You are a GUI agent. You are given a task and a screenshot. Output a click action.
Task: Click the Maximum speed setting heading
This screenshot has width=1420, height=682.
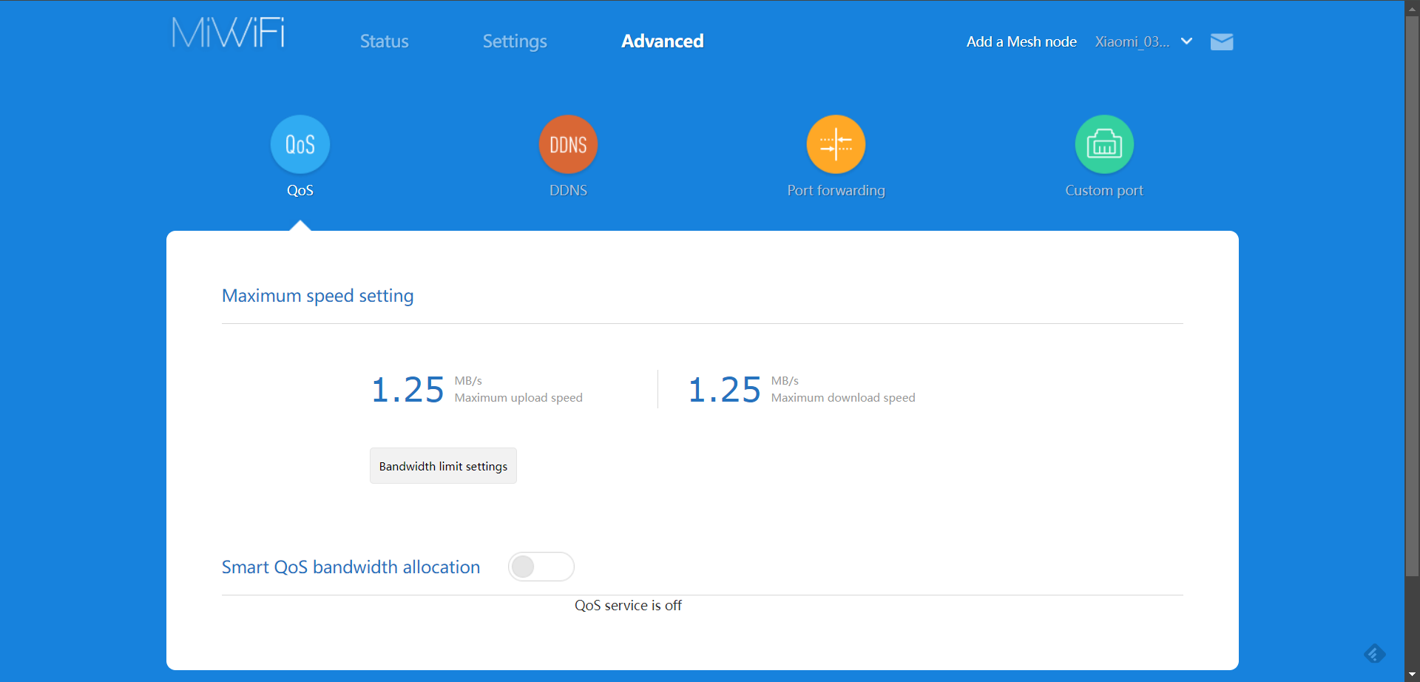pos(317,296)
